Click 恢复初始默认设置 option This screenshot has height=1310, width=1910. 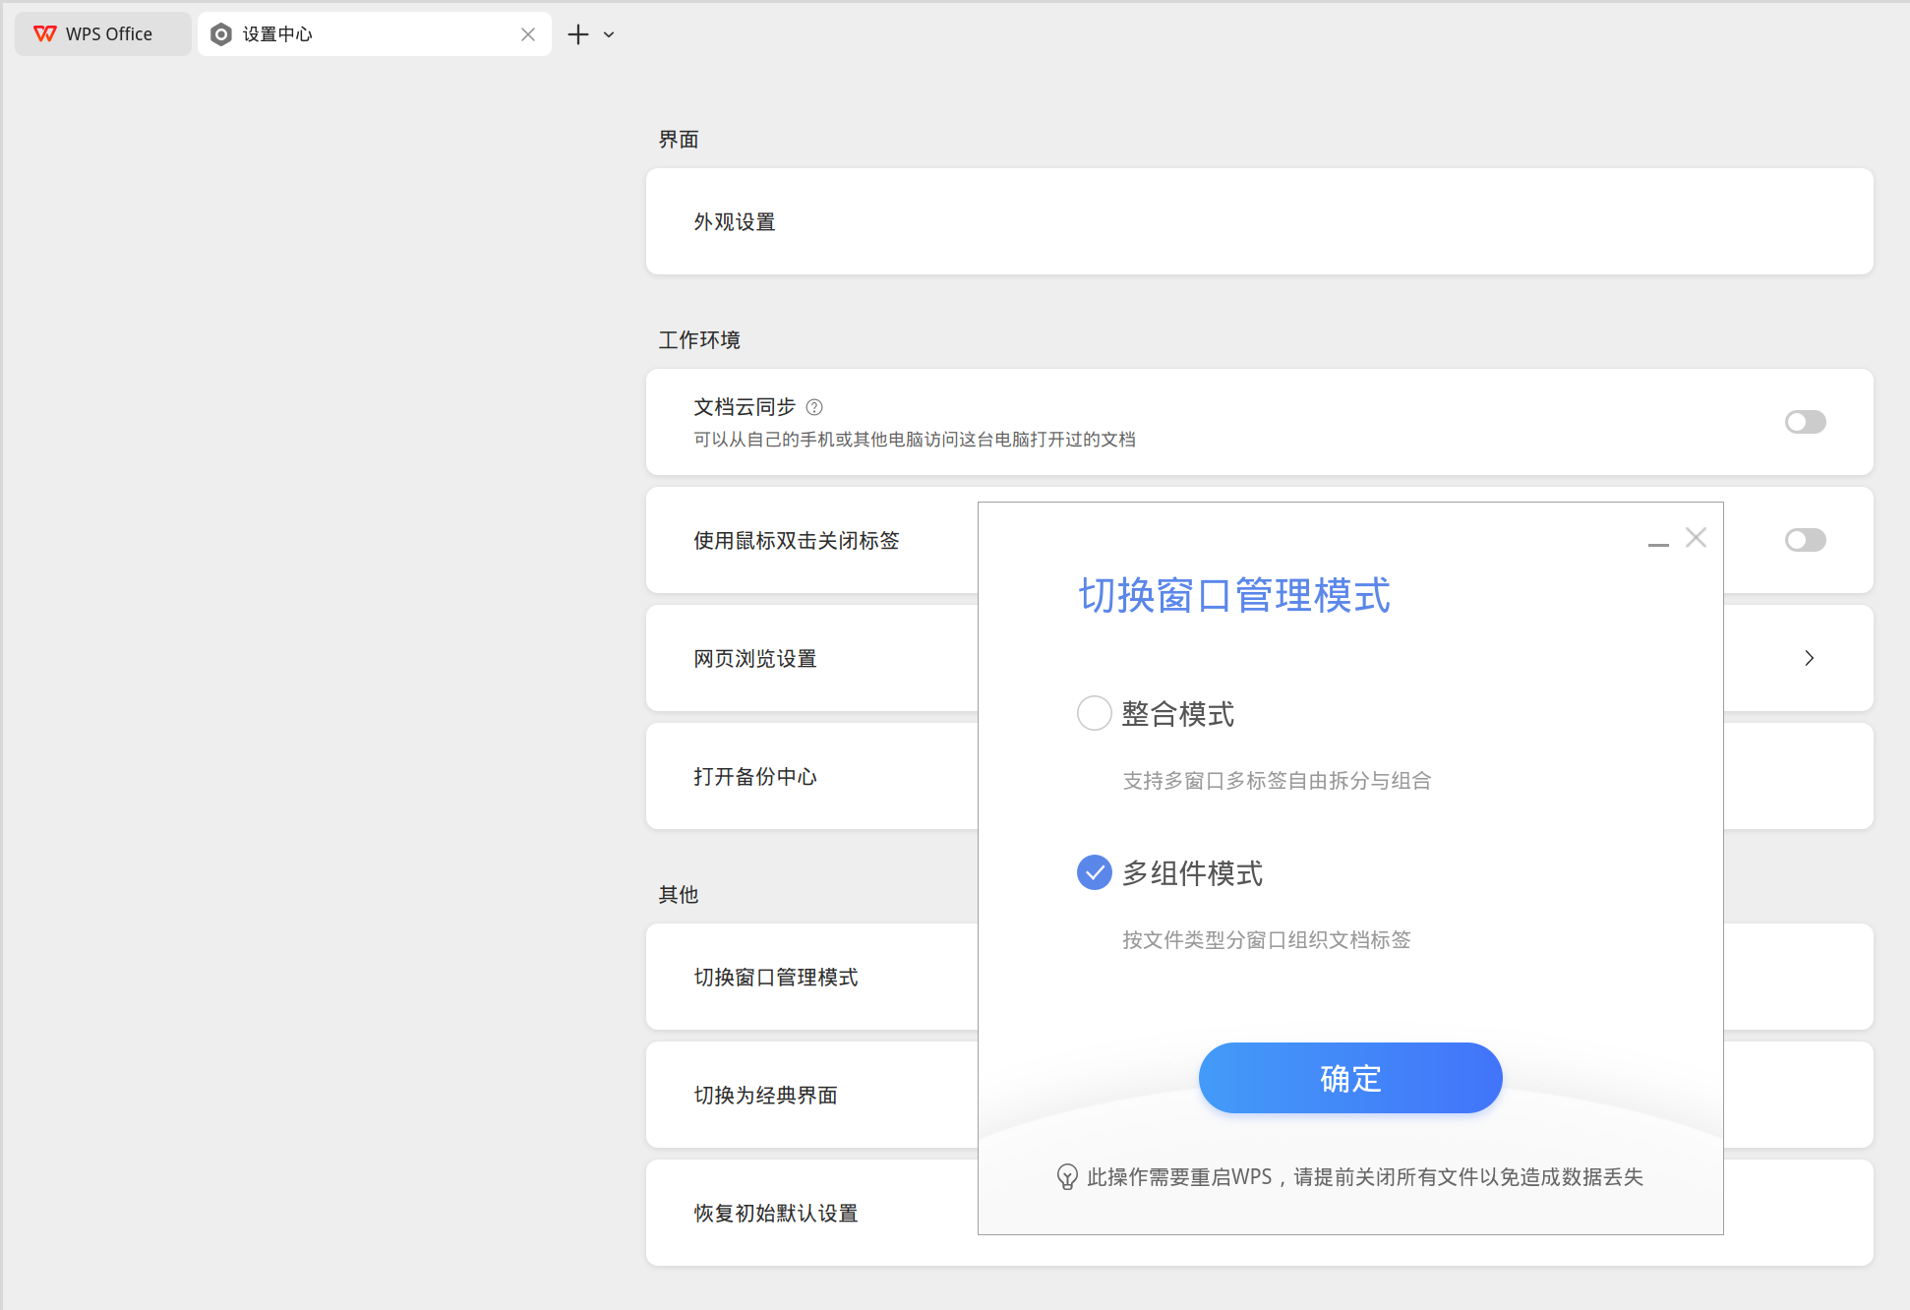(775, 1214)
